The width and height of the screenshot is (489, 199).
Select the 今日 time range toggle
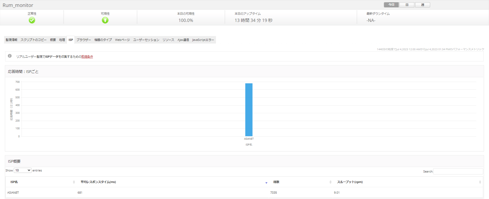pos(391,5)
